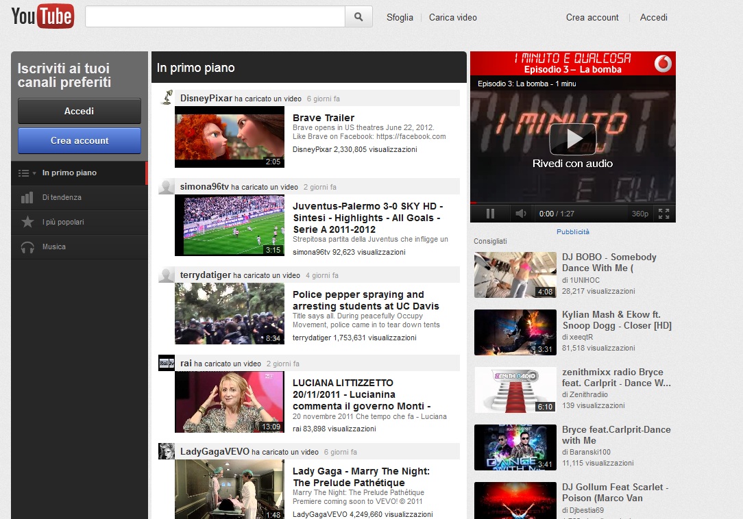The image size is (743, 519).
Task: Toggle fullscreen mode in the video player
Action: (x=663, y=214)
